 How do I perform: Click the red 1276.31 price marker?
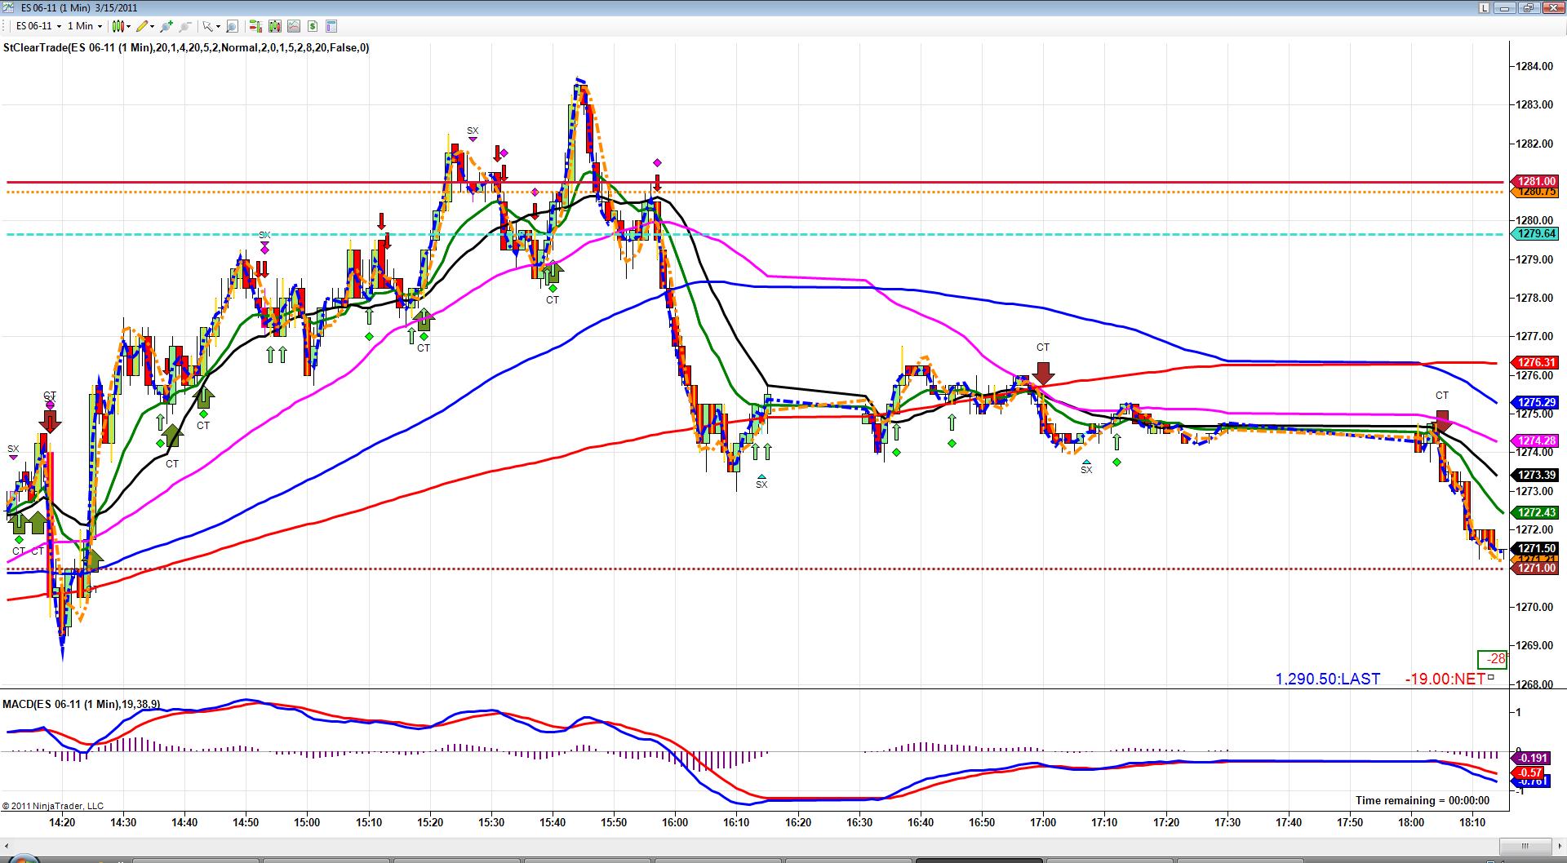tap(1535, 363)
